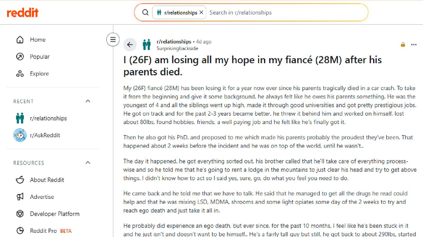Open r/relationships from Recent list
The image size is (423, 237).
[x=48, y=118]
